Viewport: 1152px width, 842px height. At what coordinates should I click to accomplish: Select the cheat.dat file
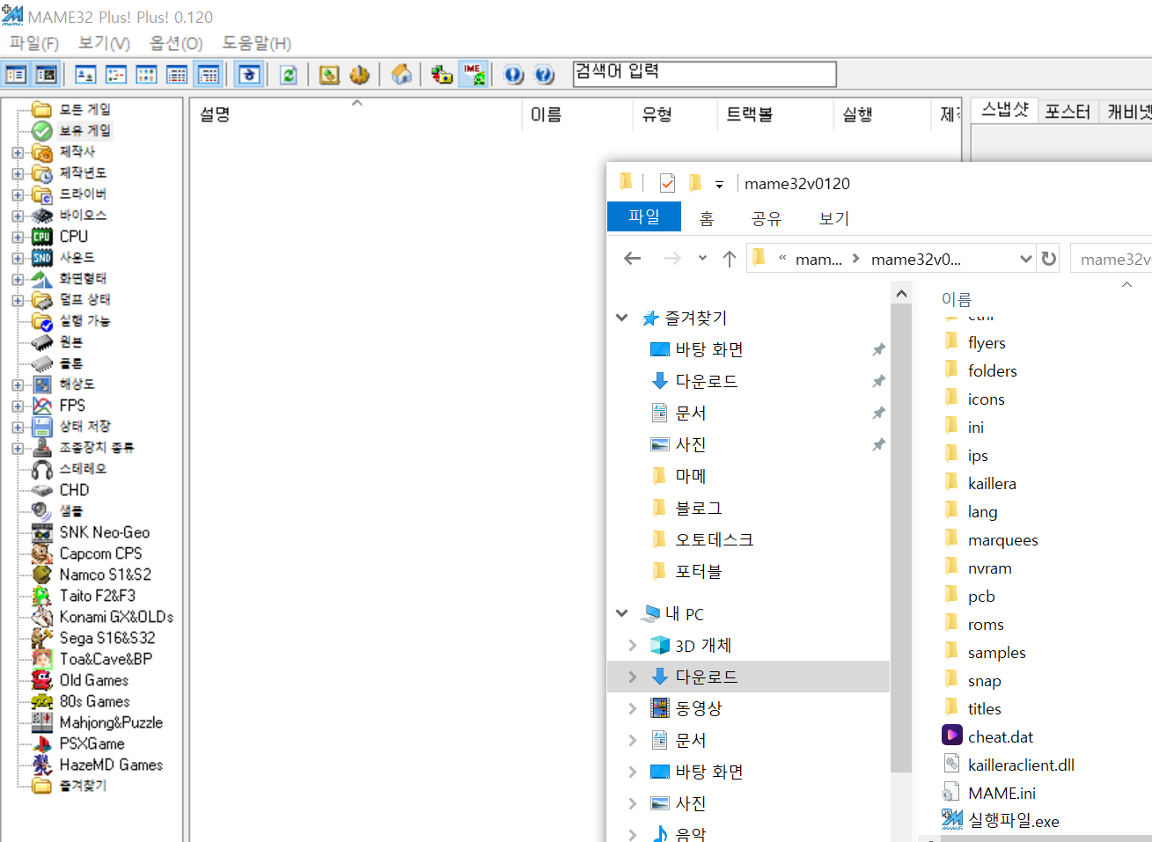pos(1001,736)
